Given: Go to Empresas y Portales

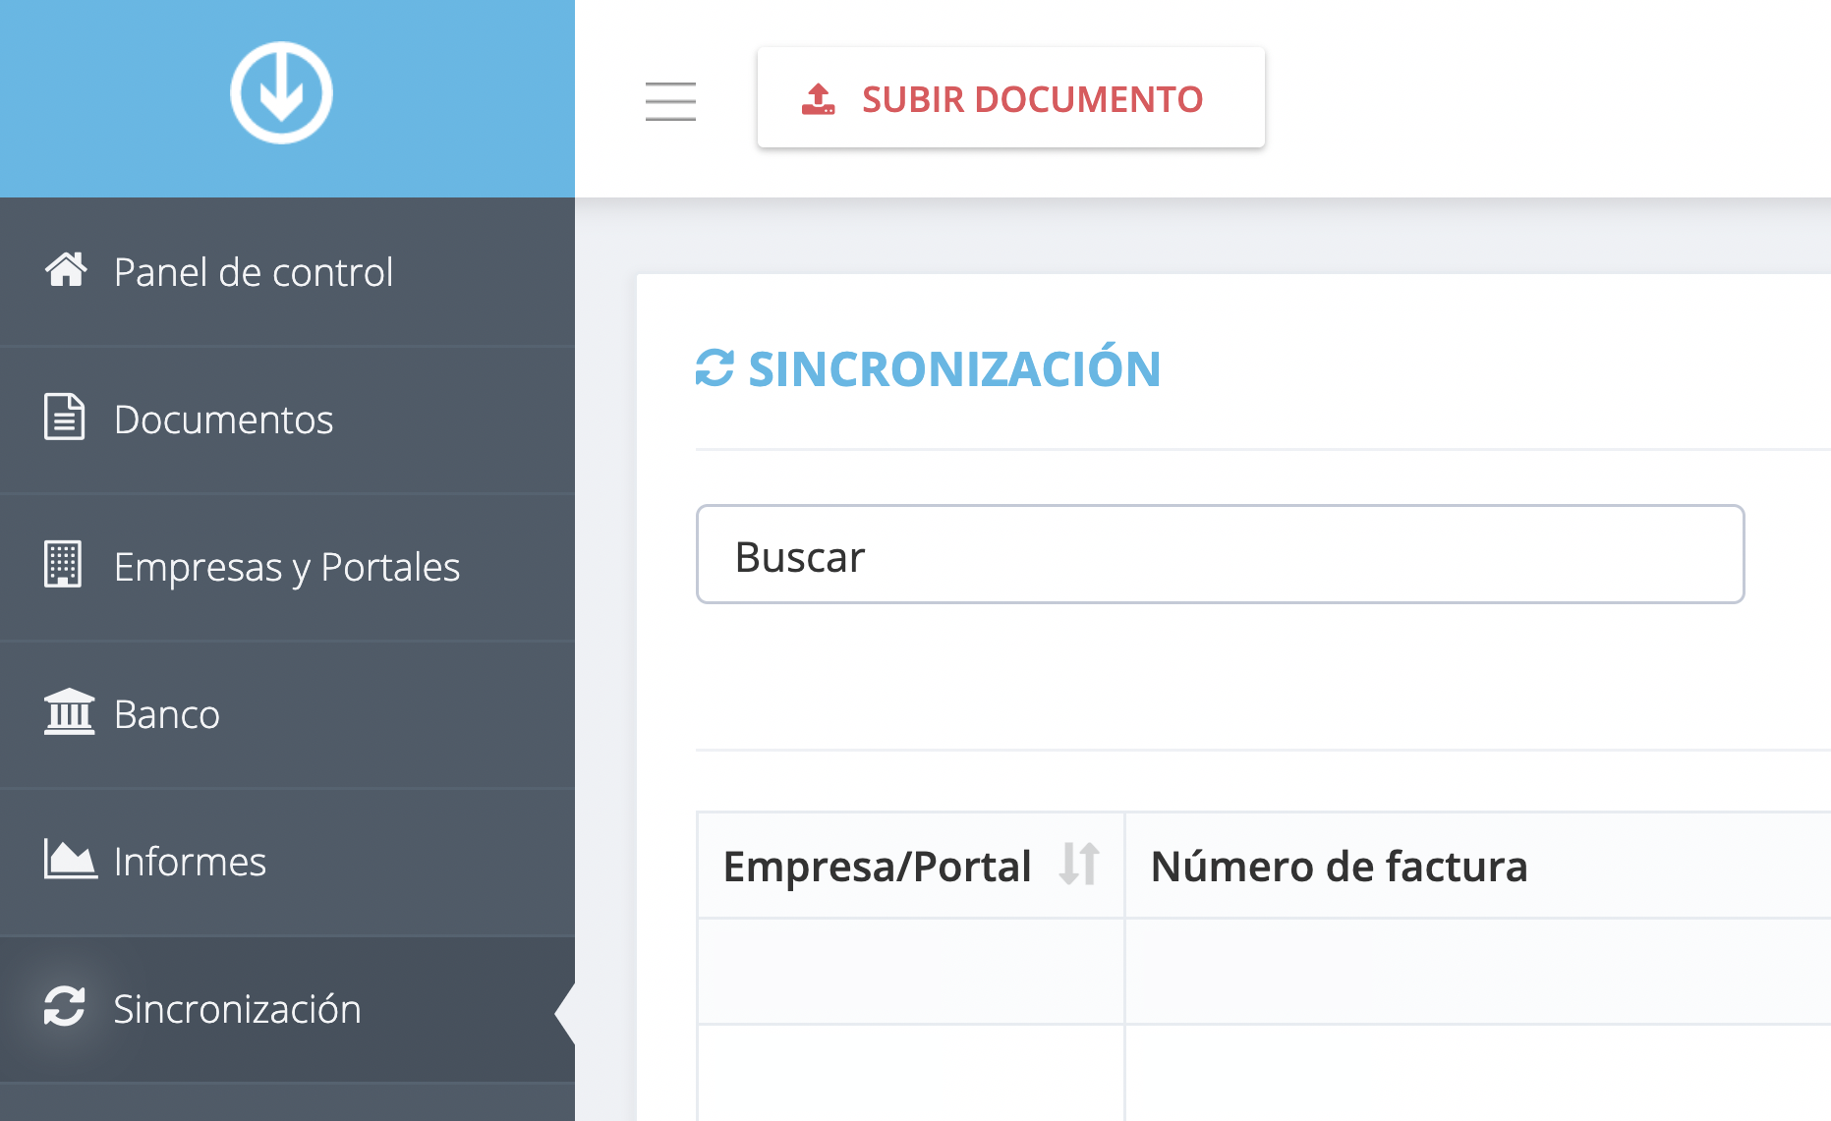Looking at the screenshot, I should coord(287,567).
